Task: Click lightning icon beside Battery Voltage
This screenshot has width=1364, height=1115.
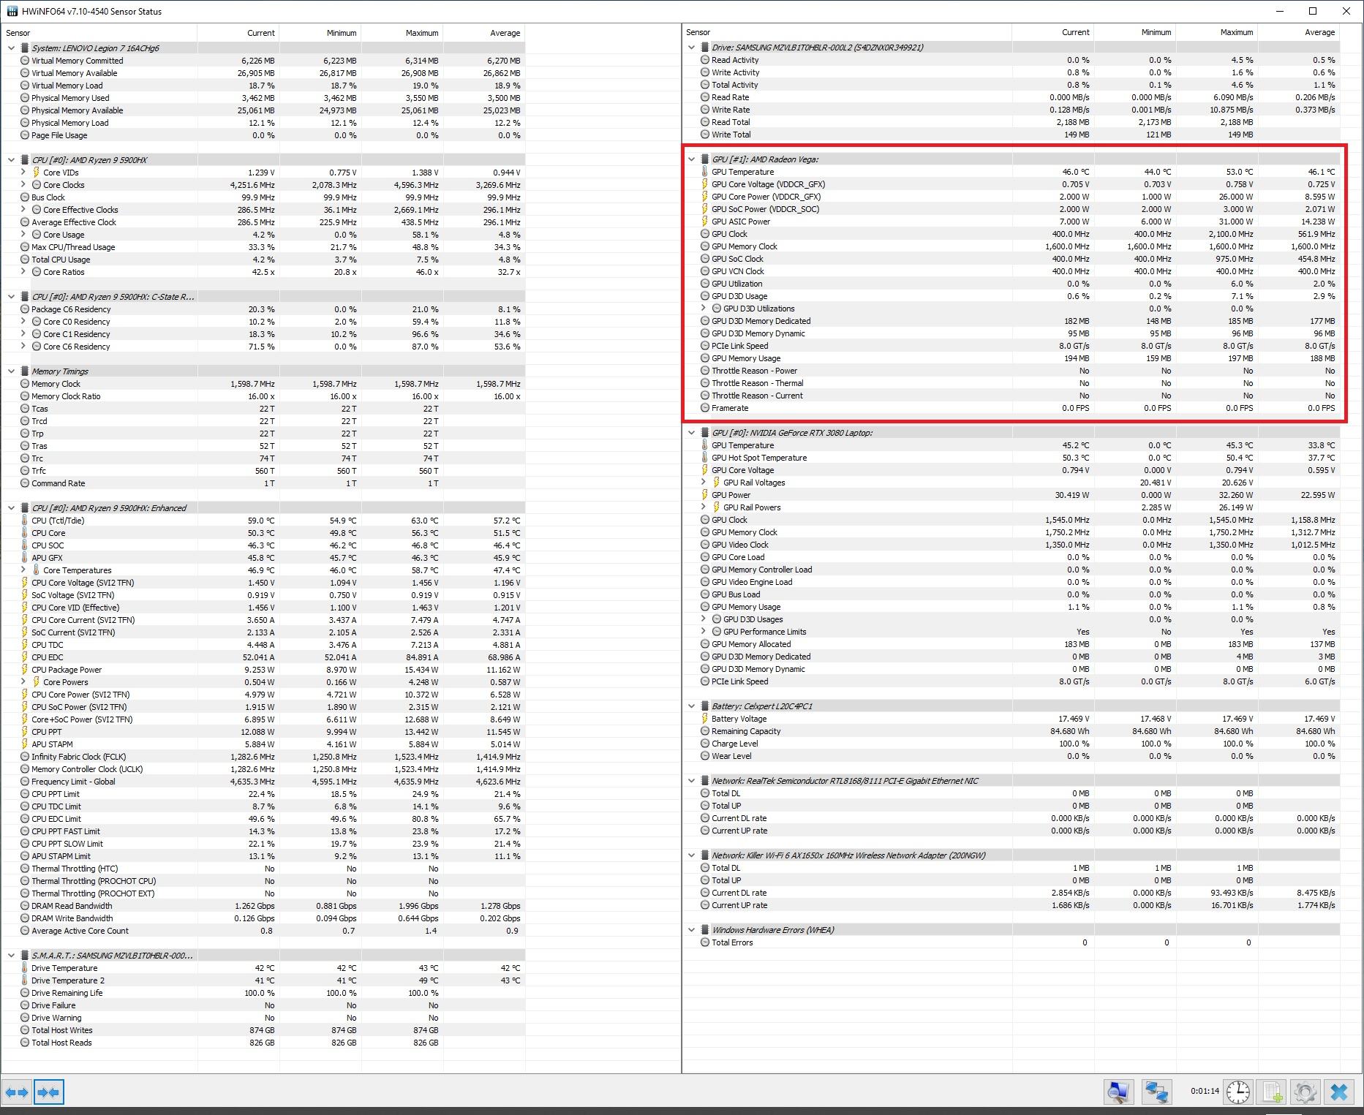Action: [705, 719]
